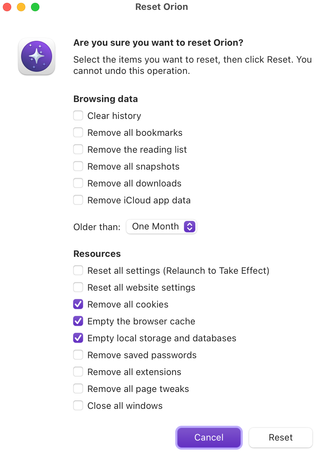The image size is (323, 456).
Task: Enable the Clear history checkbox
Action: click(x=78, y=116)
